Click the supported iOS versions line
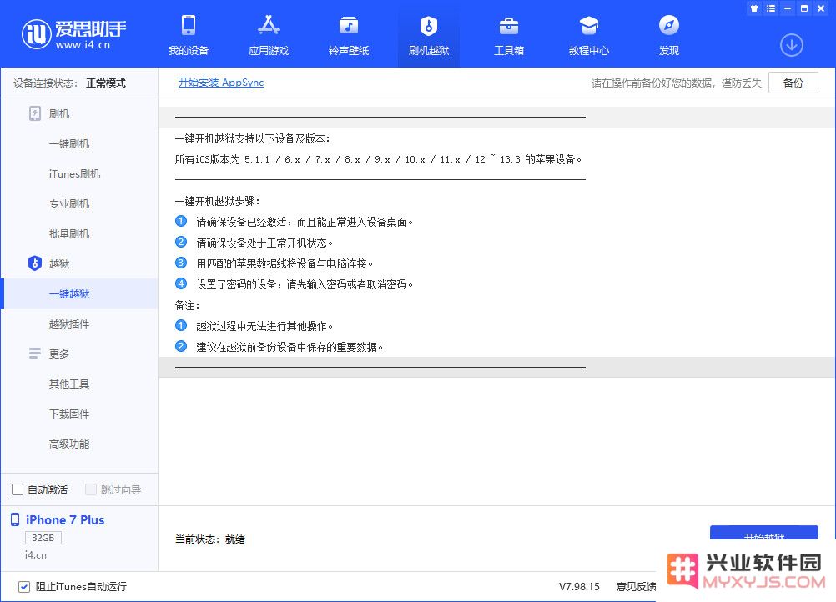Image resolution: width=836 pixels, height=602 pixels. (379, 159)
